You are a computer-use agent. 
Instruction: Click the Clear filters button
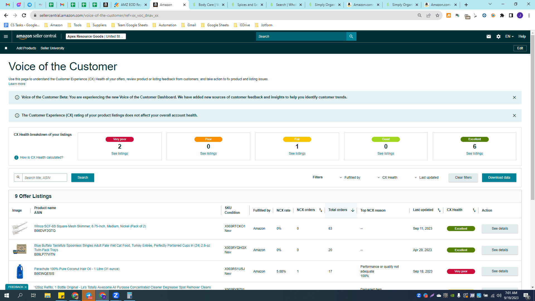click(463, 178)
